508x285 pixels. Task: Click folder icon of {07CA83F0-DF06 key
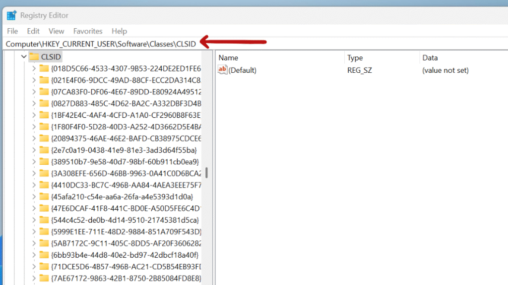coord(44,92)
